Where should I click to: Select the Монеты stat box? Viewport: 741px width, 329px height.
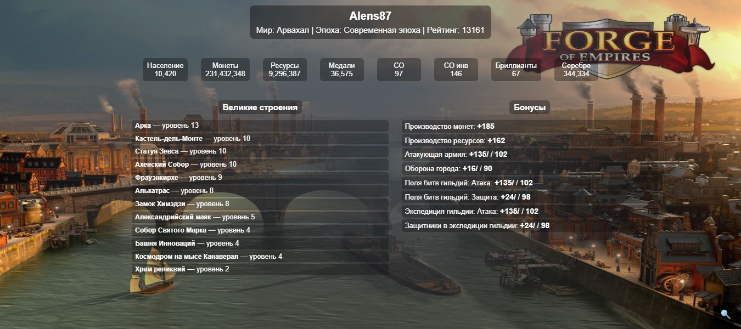225,70
